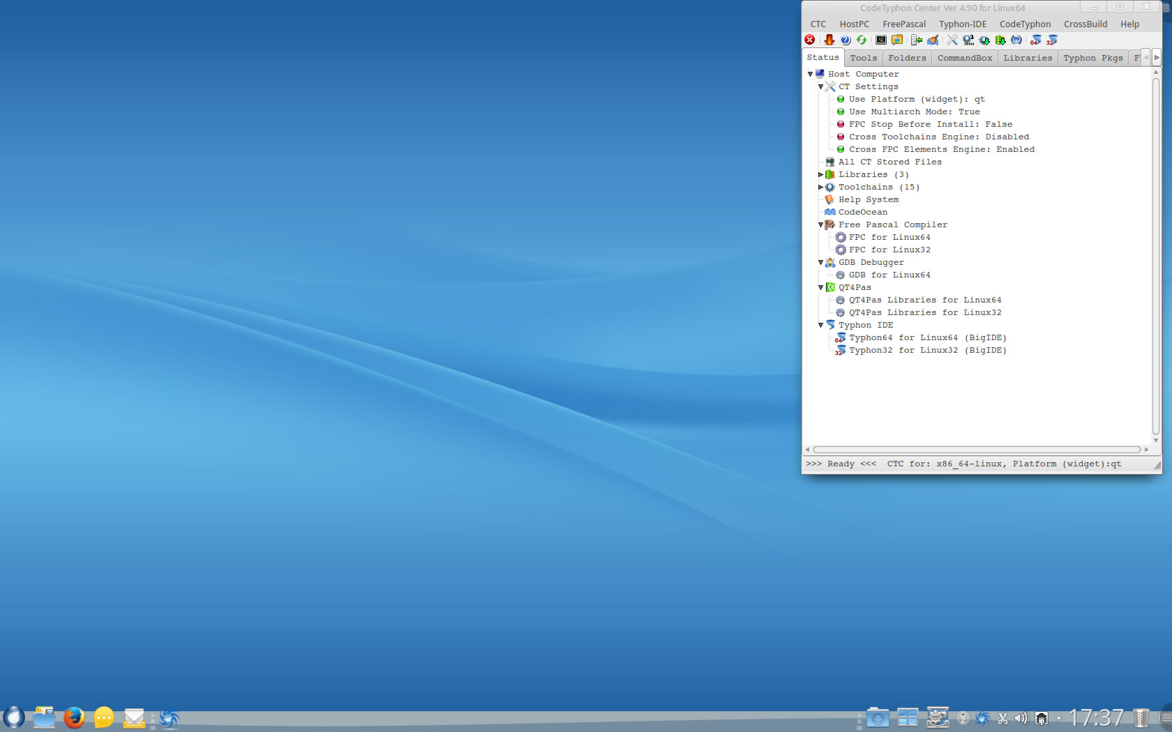Viewport: 1172px width, 732px height.
Task: Expand the Libraries (3) node
Action: 820,174
